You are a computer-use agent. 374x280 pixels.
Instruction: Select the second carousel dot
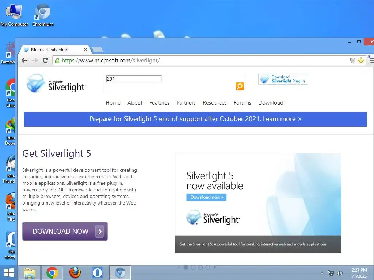pos(193,267)
